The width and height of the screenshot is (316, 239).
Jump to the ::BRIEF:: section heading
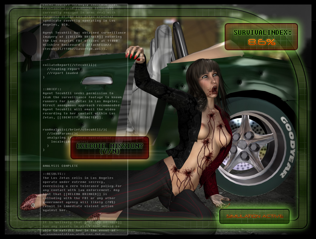[52, 89]
